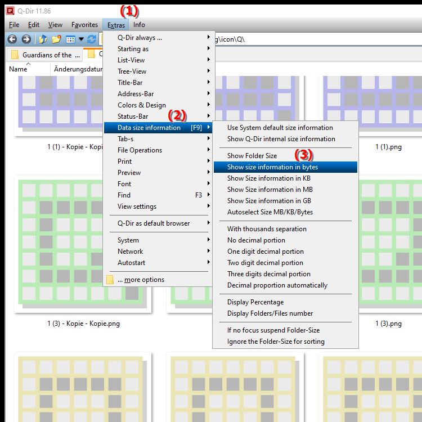Screen dimensions: 422x422
Task: Click the folder-up navigation icon
Action: (x=43, y=39)
